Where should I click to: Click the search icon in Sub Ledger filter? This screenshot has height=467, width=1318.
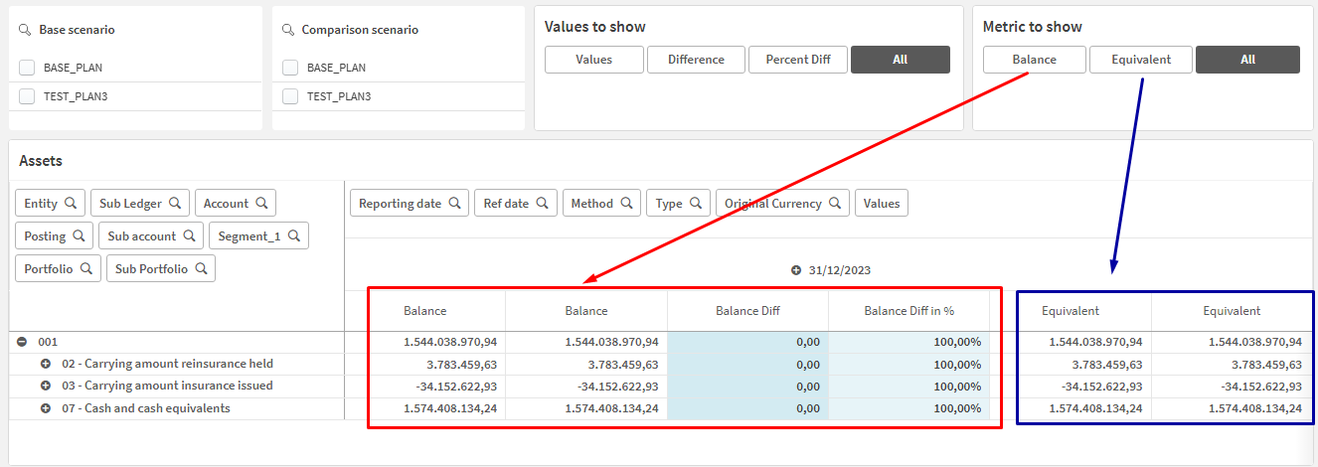pos(174,204)
